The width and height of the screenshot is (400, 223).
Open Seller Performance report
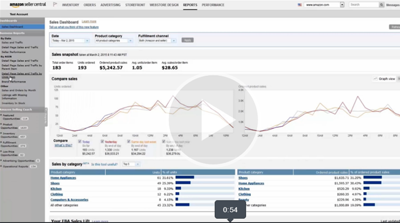click(x=13, y=52)
